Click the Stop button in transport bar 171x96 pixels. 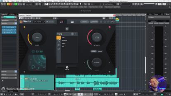pyautogui.click(x=80, y=94)
